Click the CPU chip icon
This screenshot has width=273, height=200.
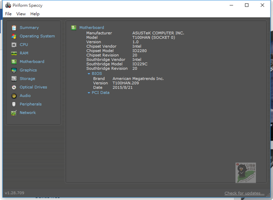(14, 45)
